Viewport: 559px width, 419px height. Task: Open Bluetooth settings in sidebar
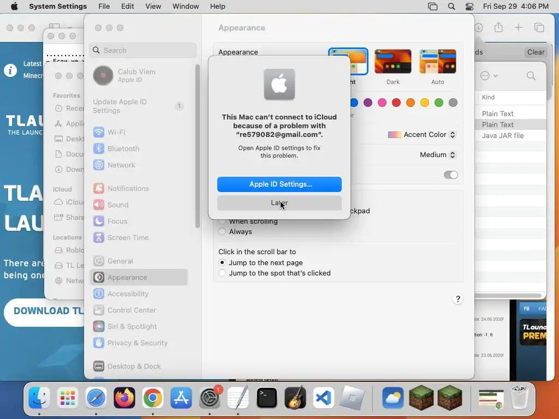116,148
